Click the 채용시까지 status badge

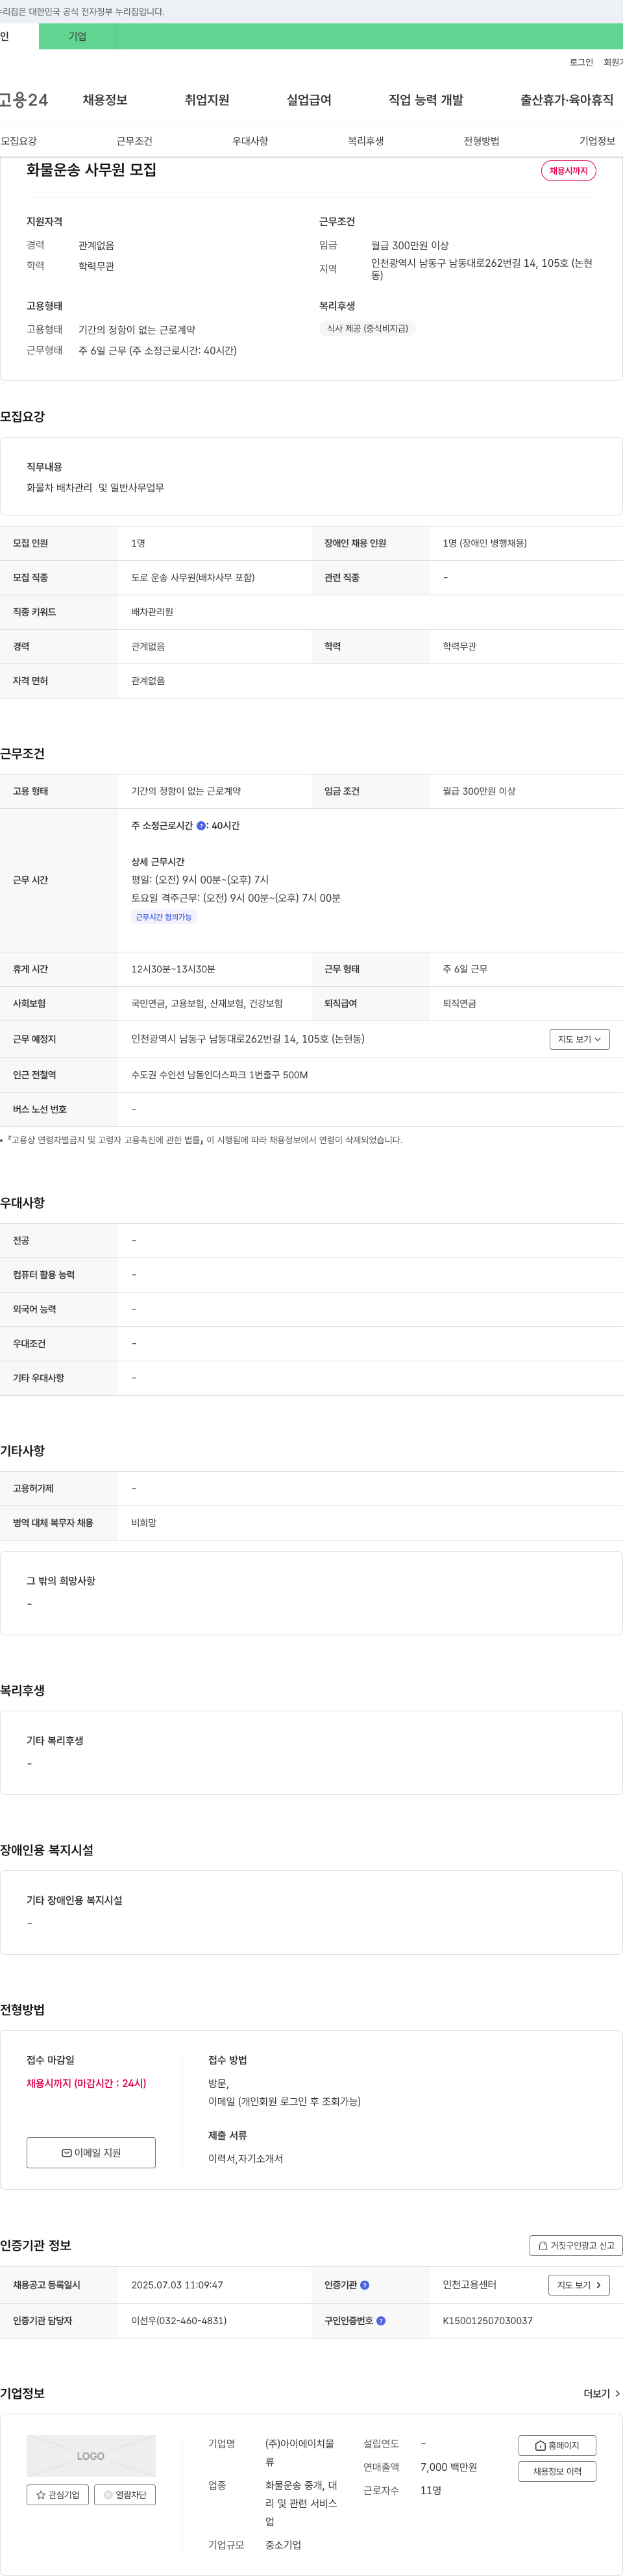(x=568, y=171)
